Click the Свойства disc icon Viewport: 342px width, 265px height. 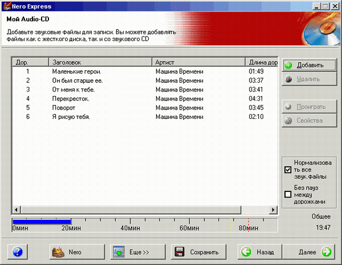point(288,121)
